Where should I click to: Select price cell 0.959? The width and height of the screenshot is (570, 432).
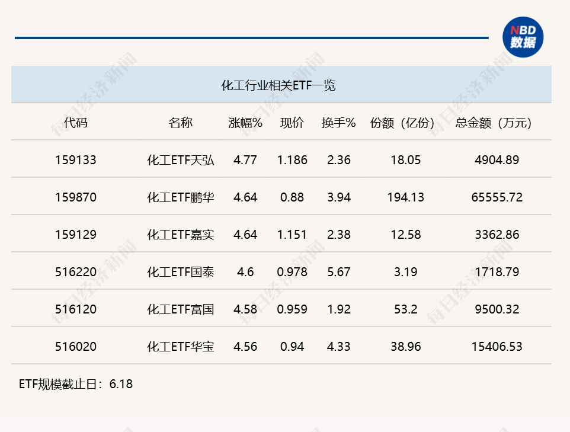click(292, 309)
